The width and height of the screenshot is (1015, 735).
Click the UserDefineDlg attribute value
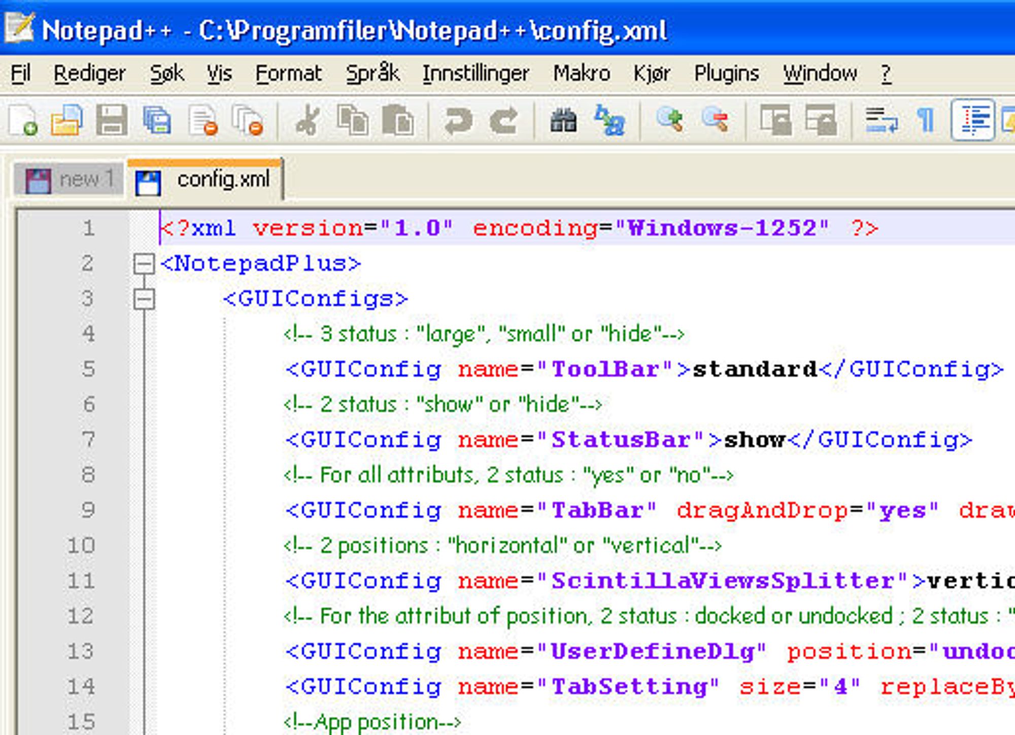coord(653,652)
